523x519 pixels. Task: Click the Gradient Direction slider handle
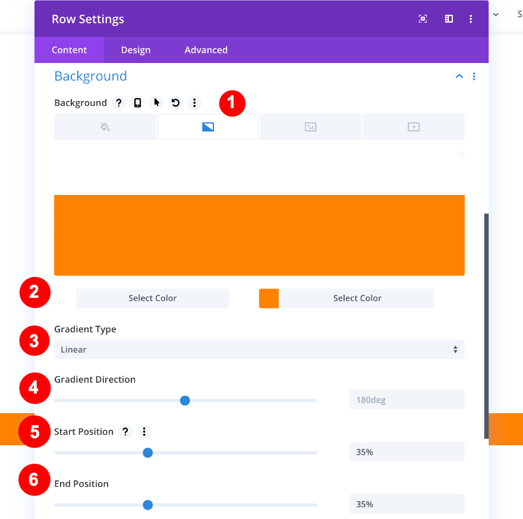185,401
